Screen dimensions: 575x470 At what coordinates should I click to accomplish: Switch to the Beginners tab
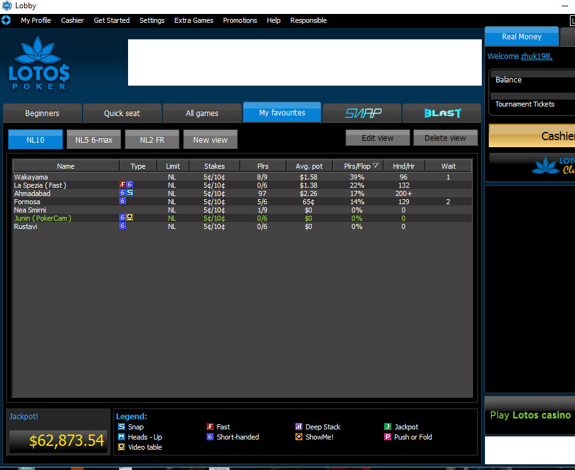(42, 114)
